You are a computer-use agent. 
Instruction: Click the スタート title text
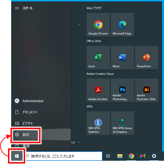[x=28, y=8]
